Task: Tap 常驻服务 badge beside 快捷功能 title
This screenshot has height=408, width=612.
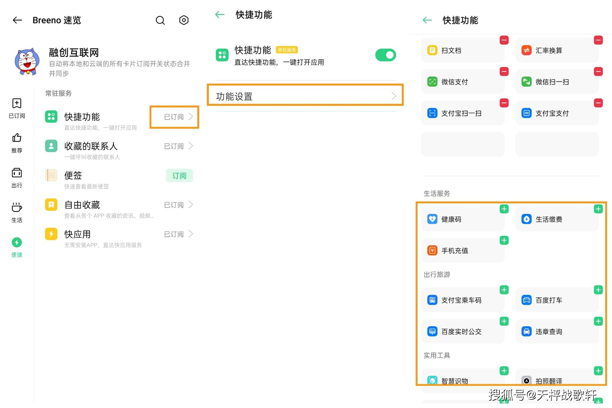Action: (x=287, y=50)
